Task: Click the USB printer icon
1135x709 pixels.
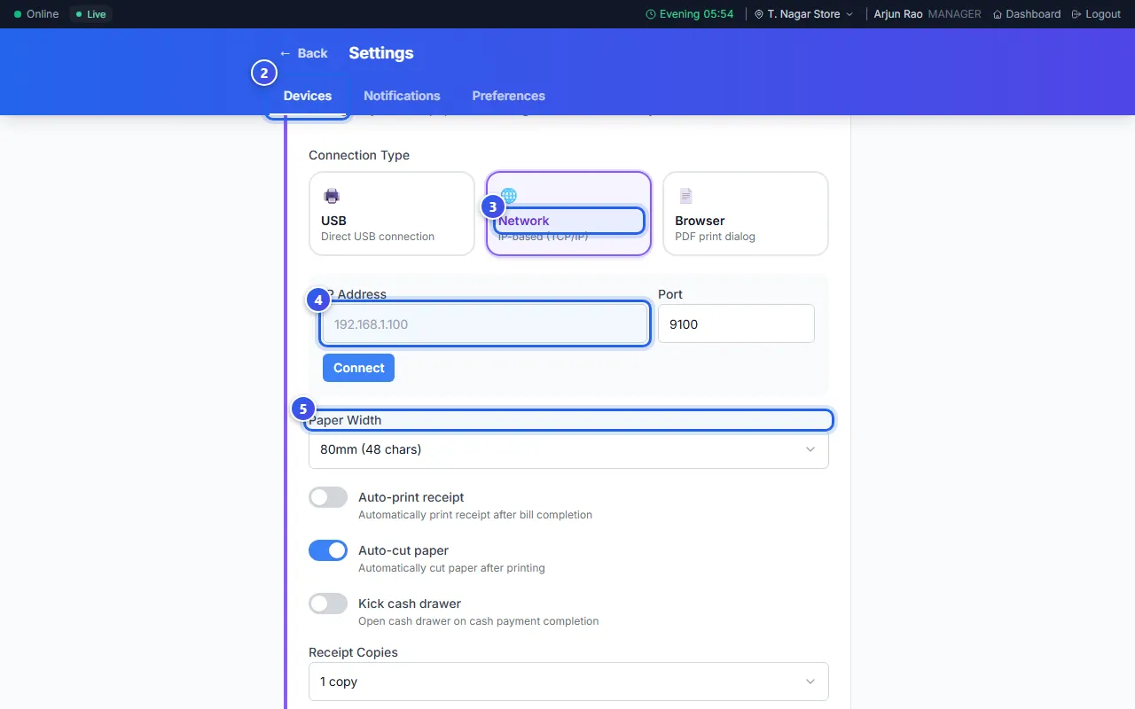Action: pos(332,196)
